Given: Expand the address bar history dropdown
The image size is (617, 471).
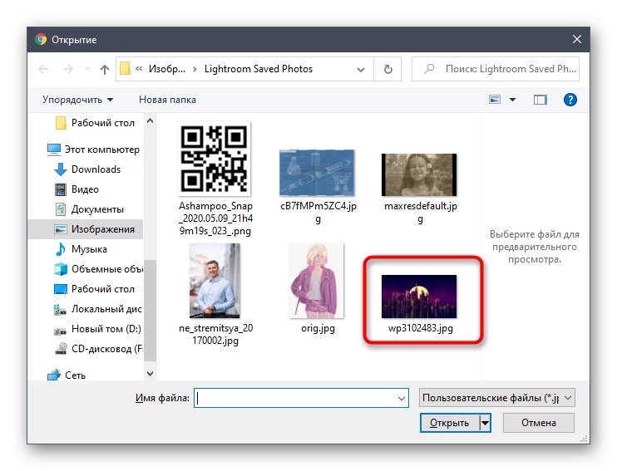Looking at the screenshot, I should click(360, 70).
